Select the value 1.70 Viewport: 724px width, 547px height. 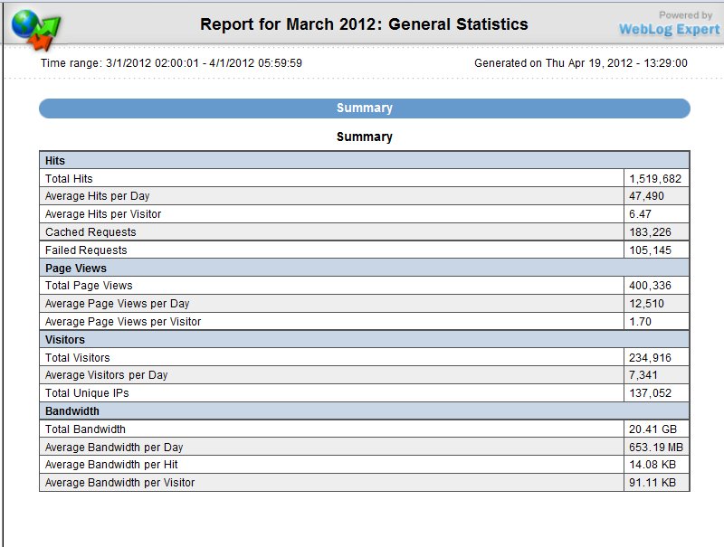point(640,322)
